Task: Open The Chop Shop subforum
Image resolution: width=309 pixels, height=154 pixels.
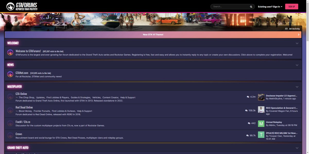Action: click(x=27, y=98)
